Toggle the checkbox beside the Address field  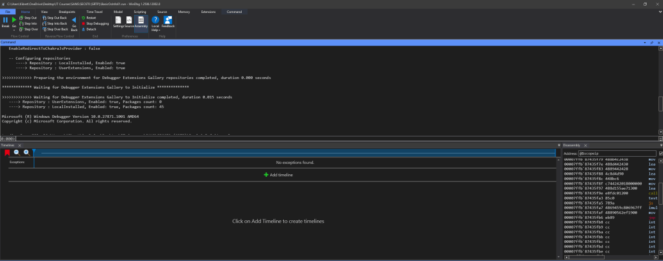[660, 153]
